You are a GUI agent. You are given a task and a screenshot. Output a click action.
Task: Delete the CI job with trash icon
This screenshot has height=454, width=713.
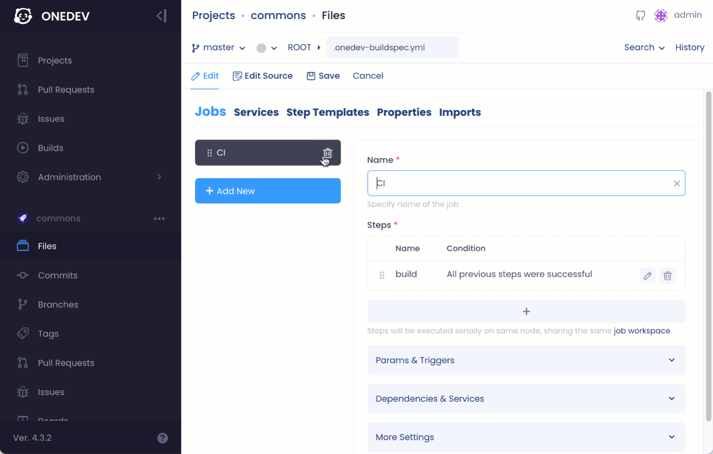click(x=327, y=153)
